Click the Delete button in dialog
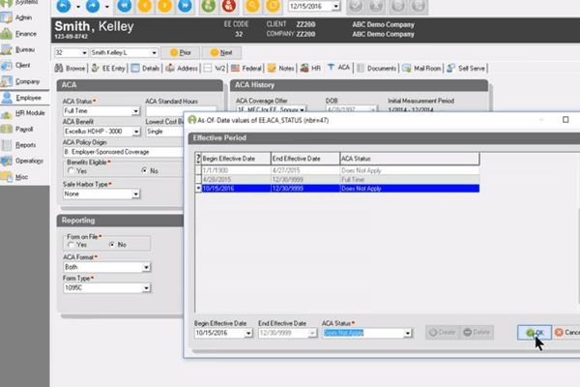Viewport: 580px width, 387px height. [477, 333]
